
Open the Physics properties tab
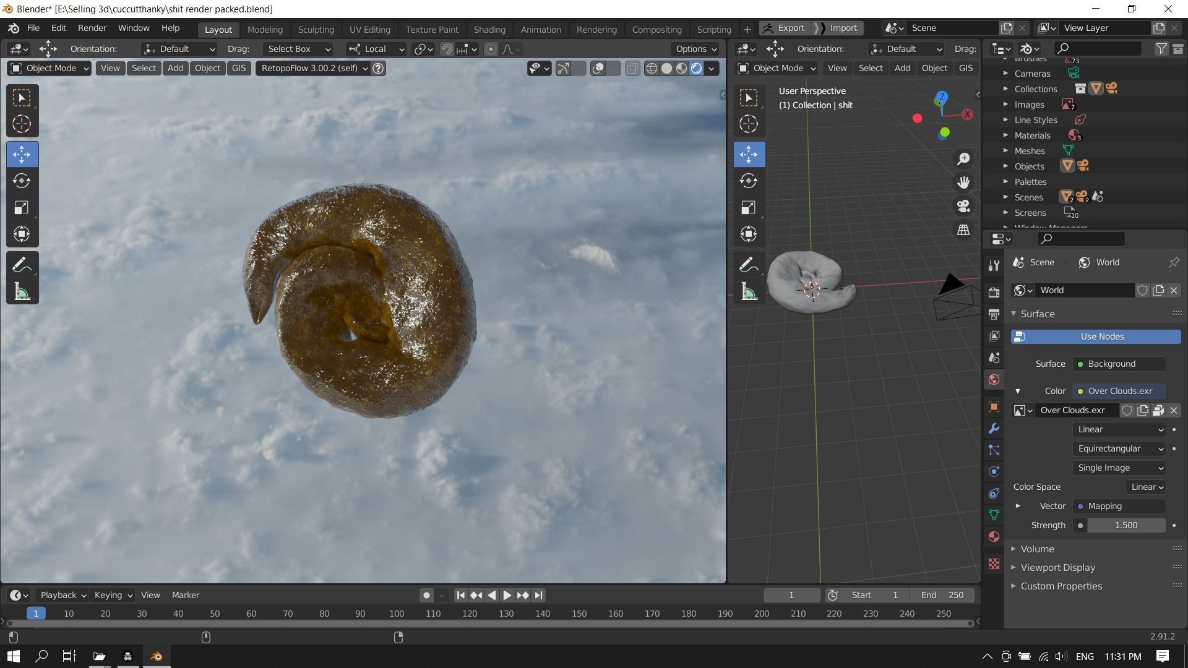point(994,471)
